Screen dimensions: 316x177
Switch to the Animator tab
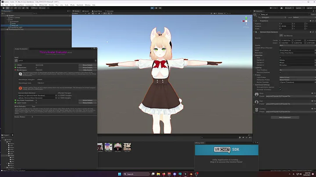109,11
